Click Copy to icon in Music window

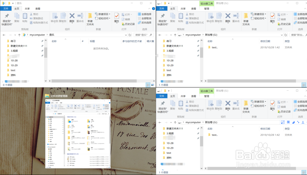click(63, 17)
